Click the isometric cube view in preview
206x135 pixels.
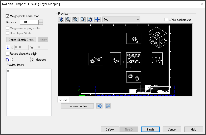pyautogui.click(x=158, y=37)
